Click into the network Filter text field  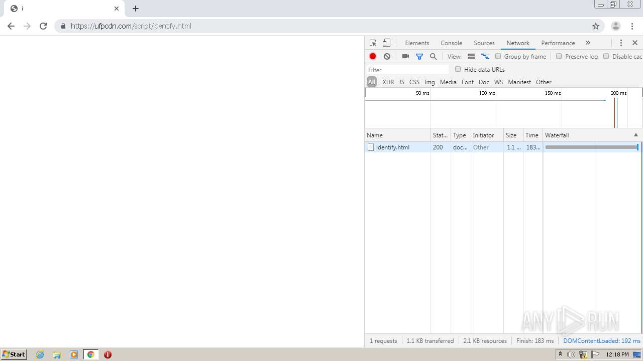point(407,70)
